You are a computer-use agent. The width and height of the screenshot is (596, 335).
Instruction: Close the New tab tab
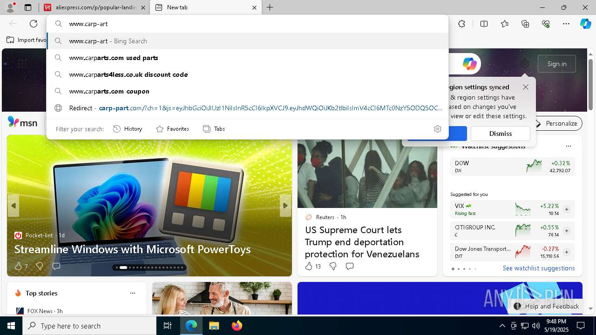click(255, 7)
